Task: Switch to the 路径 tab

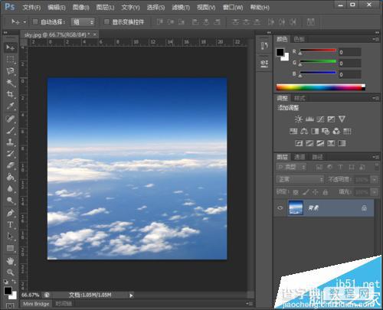Action: click(x=317, y=157)
